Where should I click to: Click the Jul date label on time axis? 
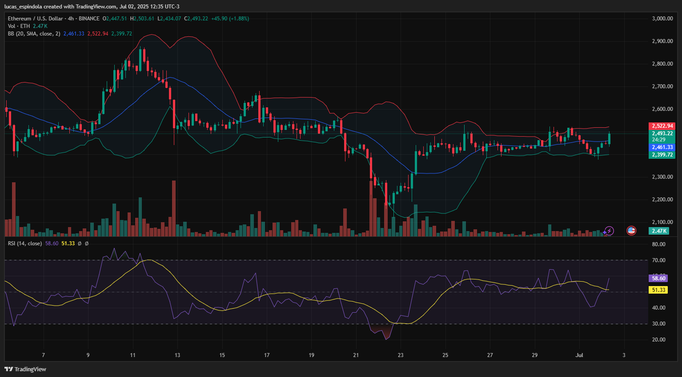(579, 355)
